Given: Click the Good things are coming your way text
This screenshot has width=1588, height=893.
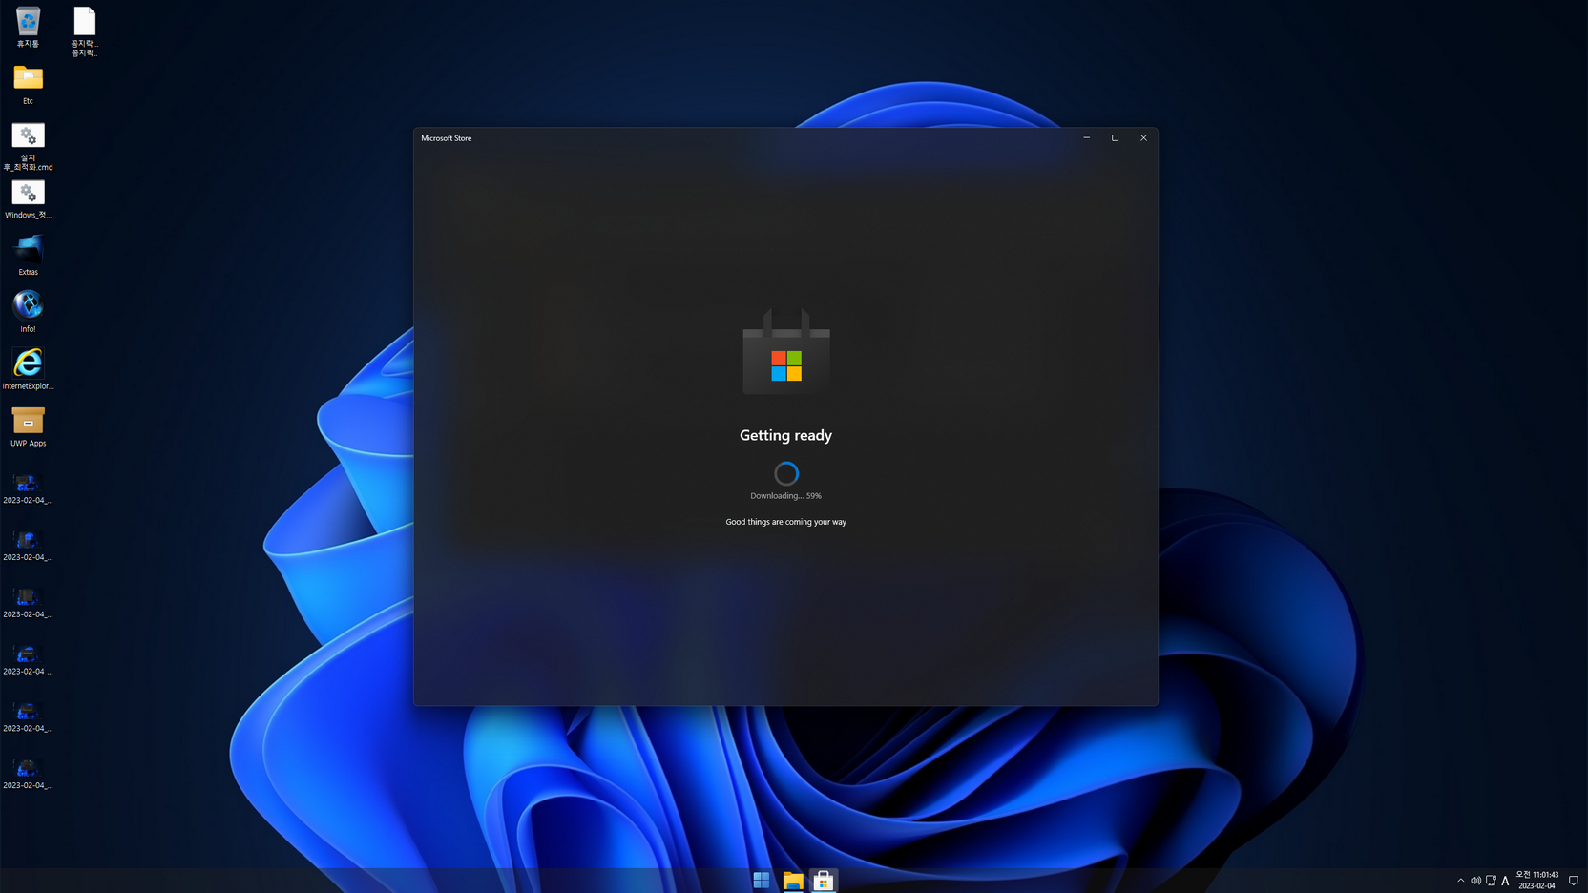Looking at the screenshot, I should click(x=785, y=522).
